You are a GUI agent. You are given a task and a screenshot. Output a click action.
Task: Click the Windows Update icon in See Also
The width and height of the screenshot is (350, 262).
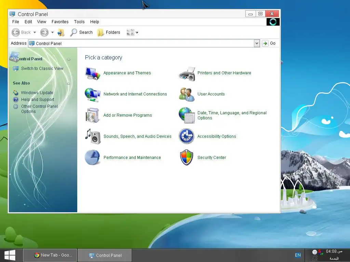click(x=16, y=93)
